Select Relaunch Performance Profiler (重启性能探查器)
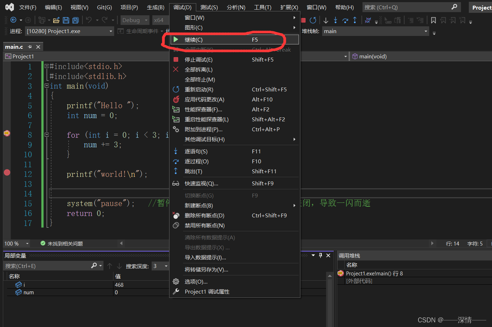The height and width of the screenshot is (327, 492). coord(234,119)
